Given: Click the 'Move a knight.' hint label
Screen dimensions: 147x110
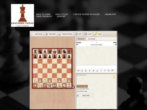Looking at the screenshot, I should click(82, 86).
